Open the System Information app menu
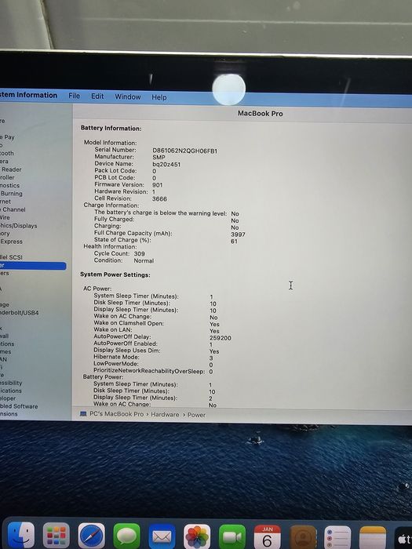 (x=28, y=95)
